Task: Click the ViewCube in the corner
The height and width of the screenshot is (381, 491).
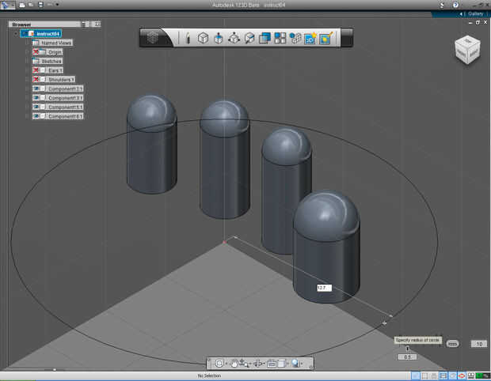Action: (466, 51)
